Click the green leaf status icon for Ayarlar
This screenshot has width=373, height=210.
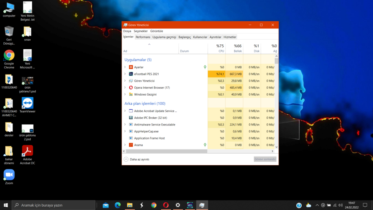205,67
